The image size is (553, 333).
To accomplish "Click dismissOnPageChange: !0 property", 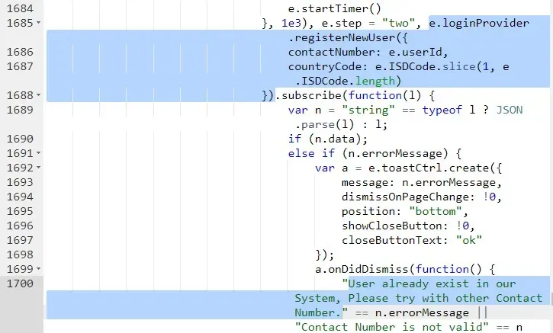I will coord(422,197).
